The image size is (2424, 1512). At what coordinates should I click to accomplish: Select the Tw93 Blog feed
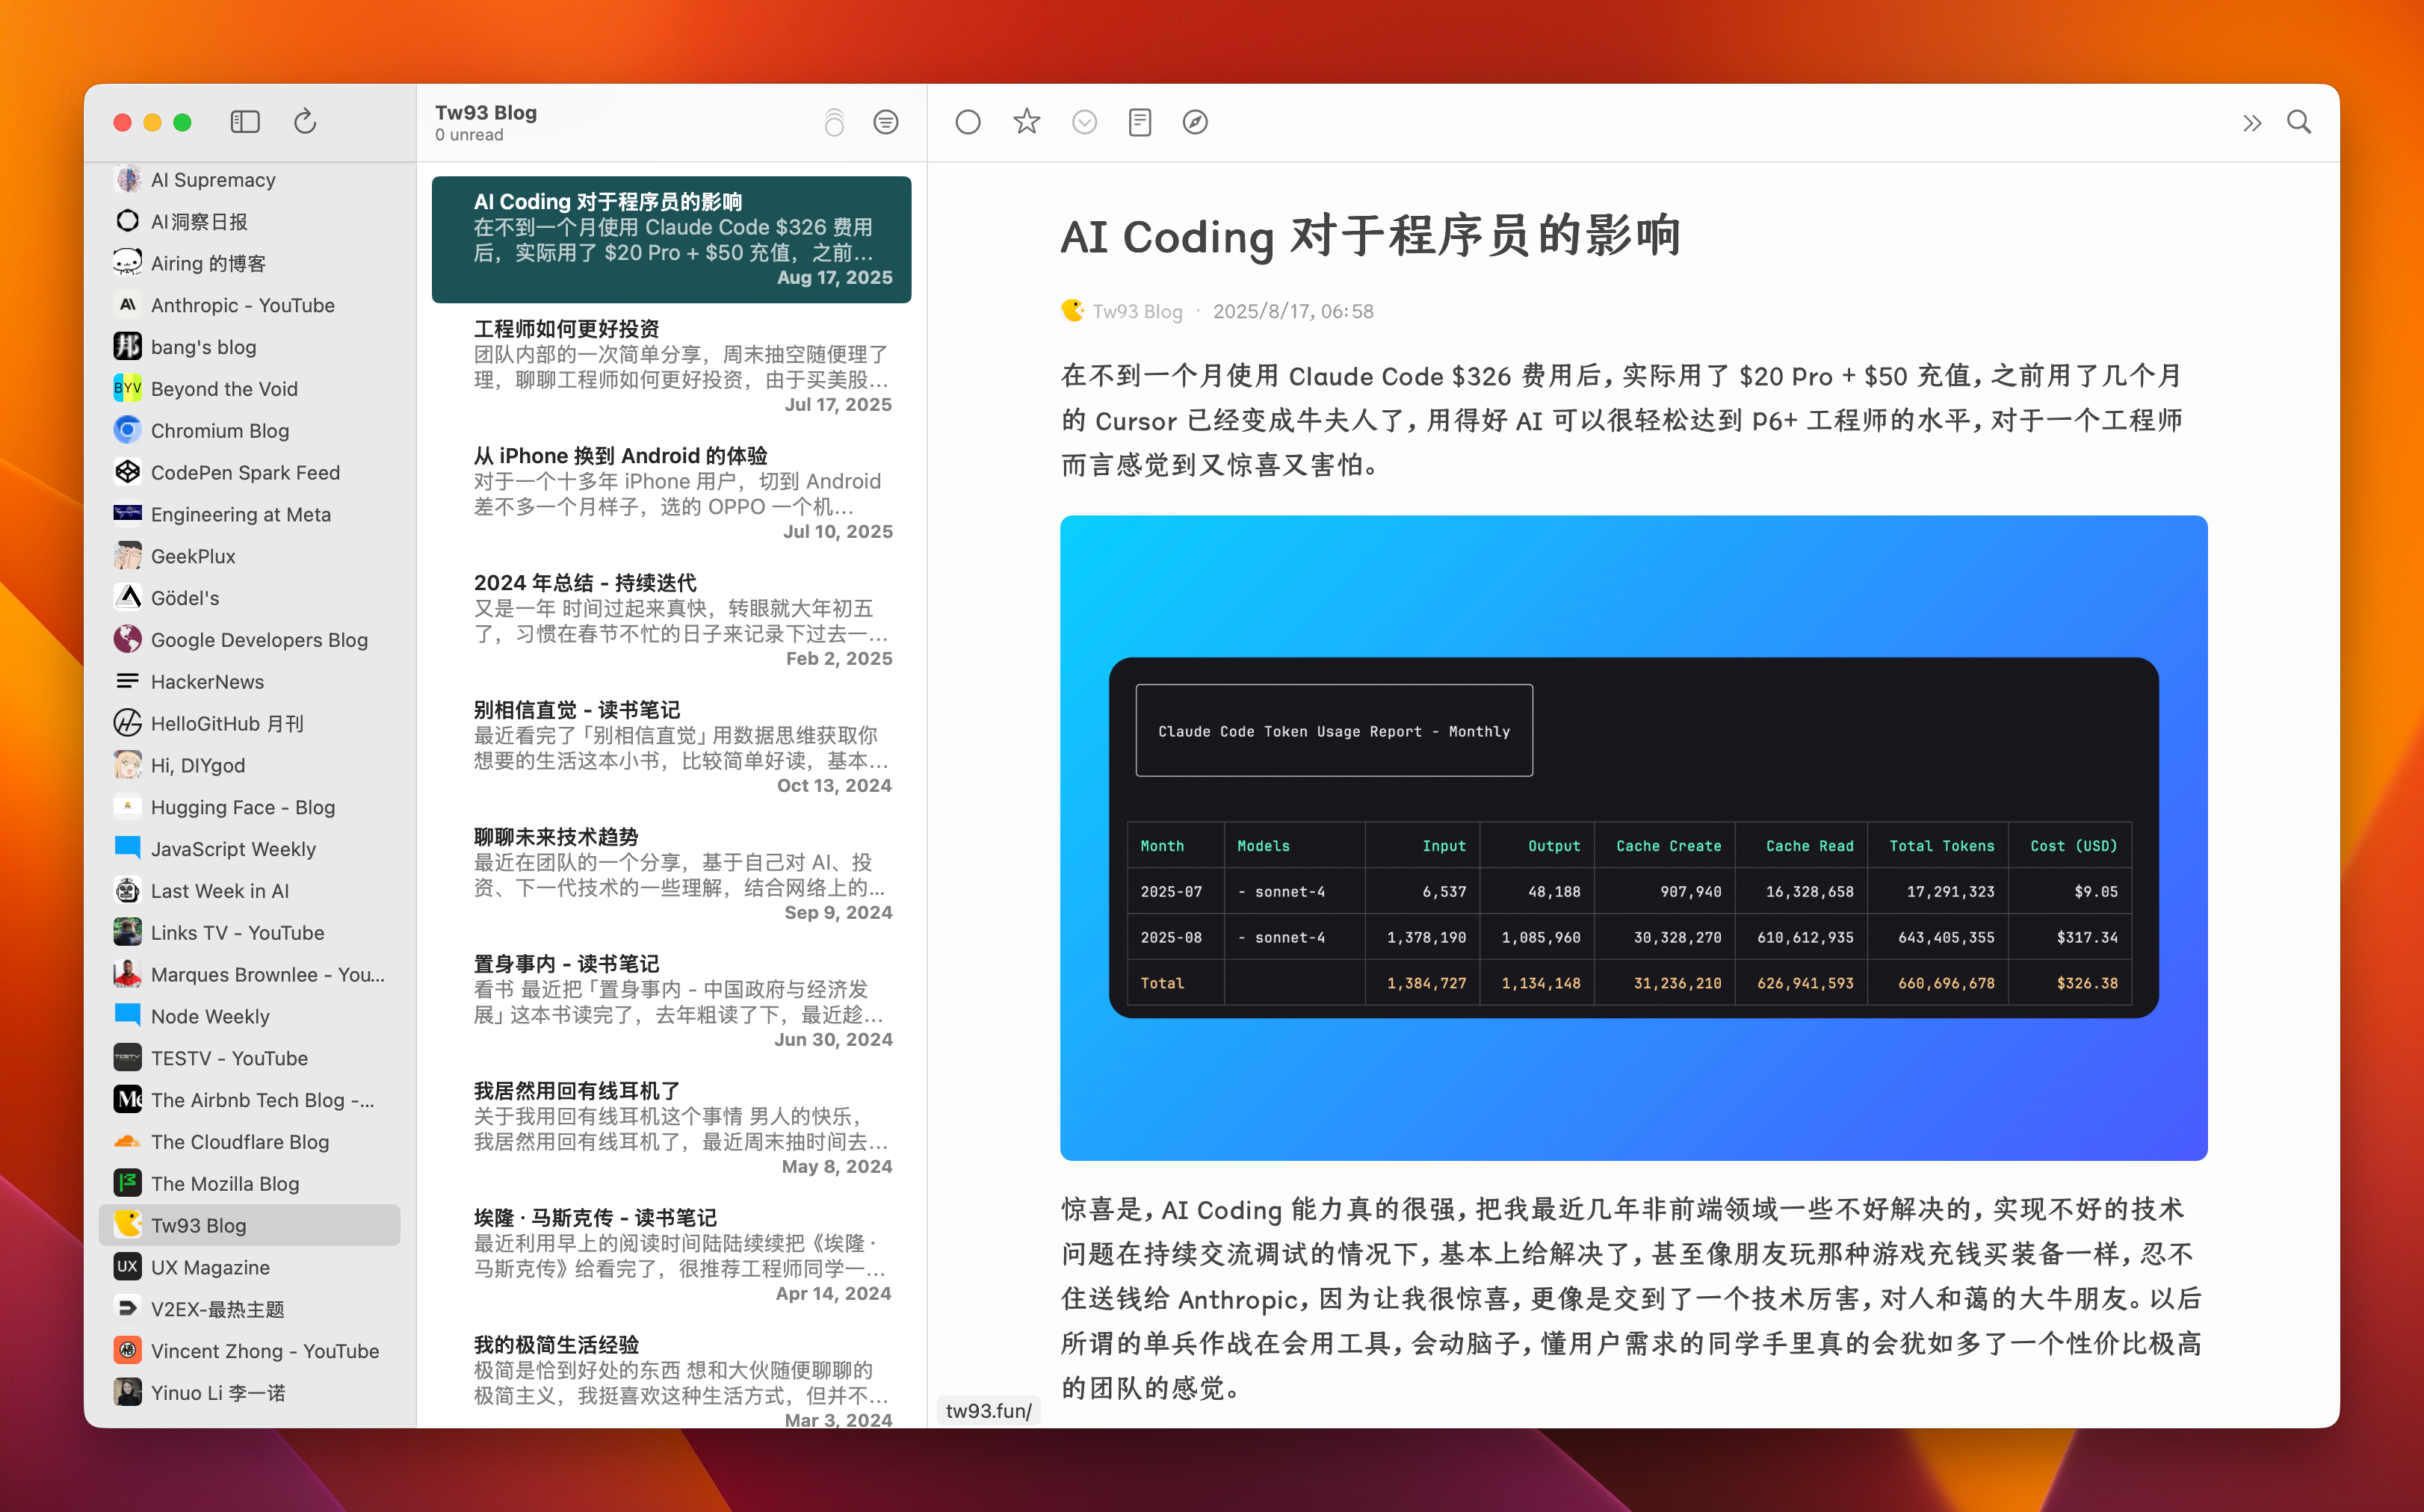pyautogui.click(x=198, y=1224)
